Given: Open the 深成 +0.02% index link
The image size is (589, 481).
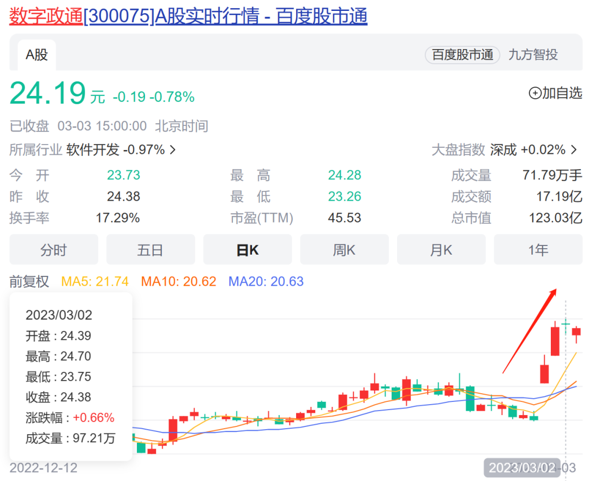Looking at the screenshot, I should tap(527, 150).
